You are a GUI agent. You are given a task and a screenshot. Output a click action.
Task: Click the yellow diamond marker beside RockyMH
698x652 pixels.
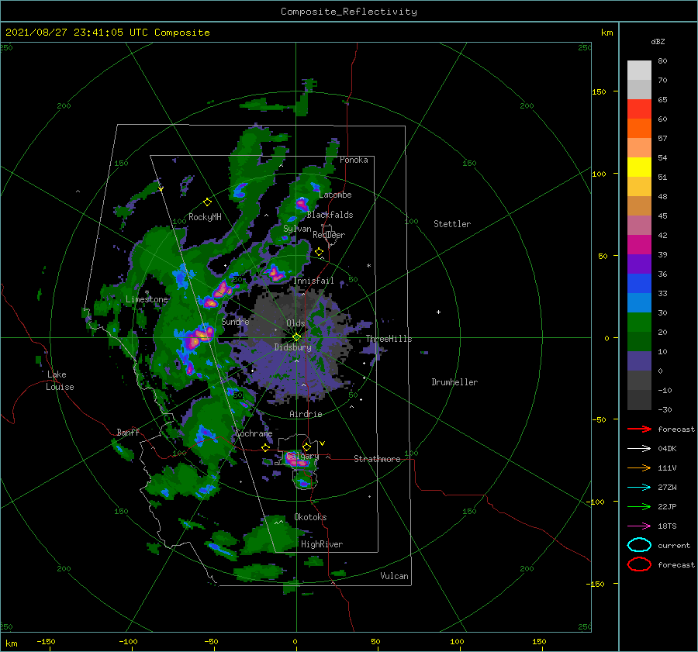(x=207, y=202)
